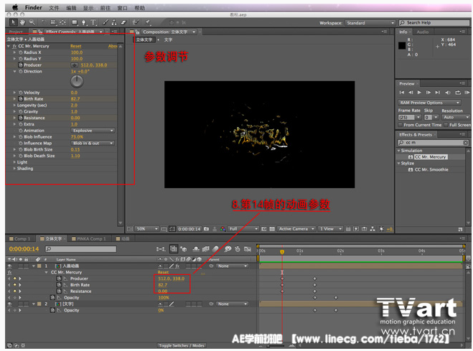The height and width of the screenshot is (351, 473).
Task: Open the Animation Explosive dropdown
Action: click(93, 131)
